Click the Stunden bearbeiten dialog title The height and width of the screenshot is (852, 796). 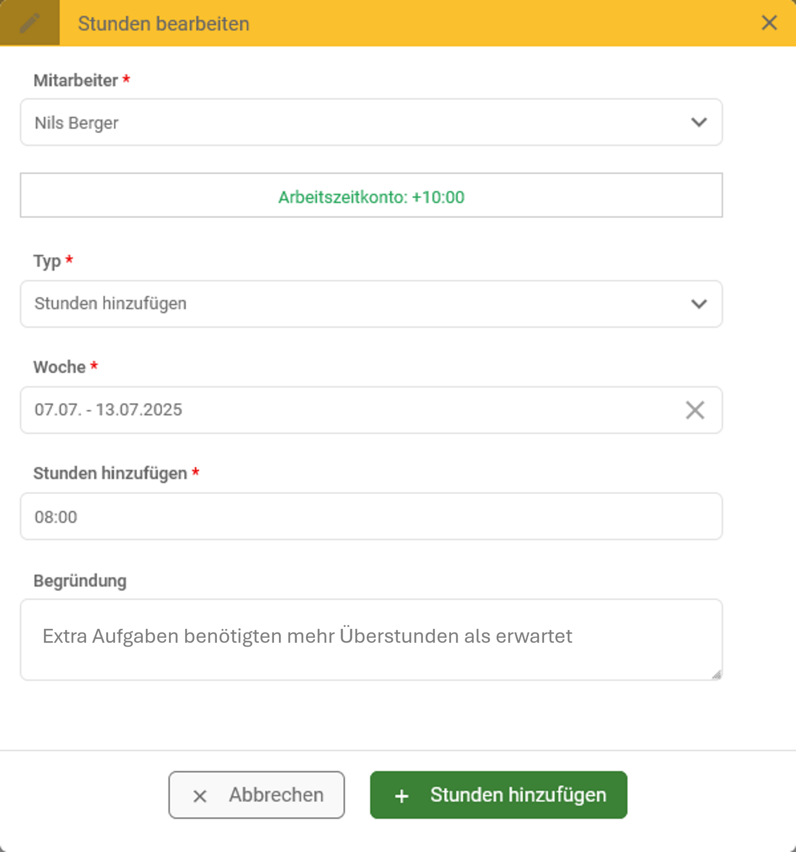pos(164,23)
